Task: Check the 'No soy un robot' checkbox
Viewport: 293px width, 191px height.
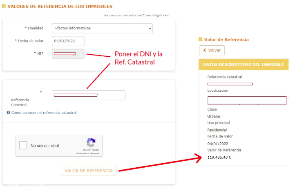Action: [x=23, y=145]
